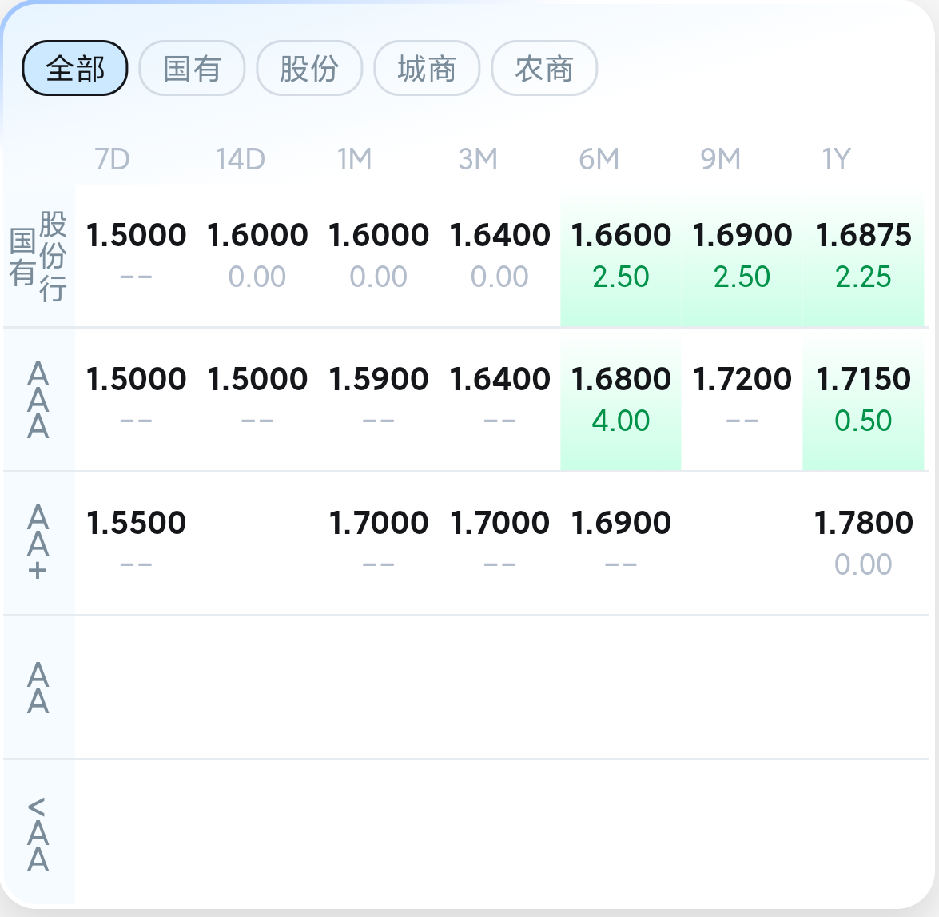Click the 6M tenor header
Screen dimensions: 939x917
coord(599,160)
